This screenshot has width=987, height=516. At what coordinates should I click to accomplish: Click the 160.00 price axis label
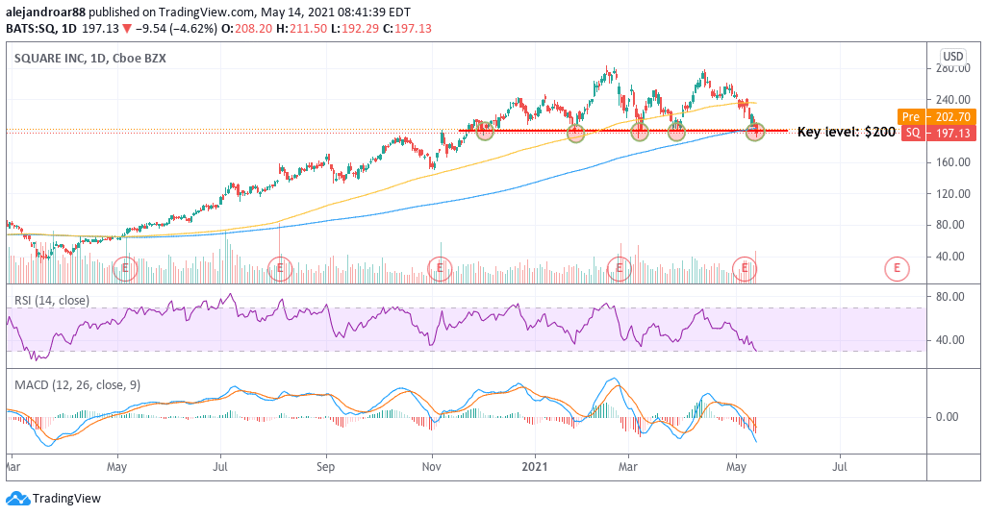[953, 162]
